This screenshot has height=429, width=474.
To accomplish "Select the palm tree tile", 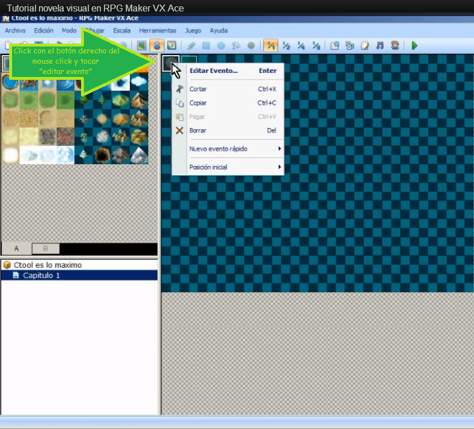I will (x=84, y=137).
